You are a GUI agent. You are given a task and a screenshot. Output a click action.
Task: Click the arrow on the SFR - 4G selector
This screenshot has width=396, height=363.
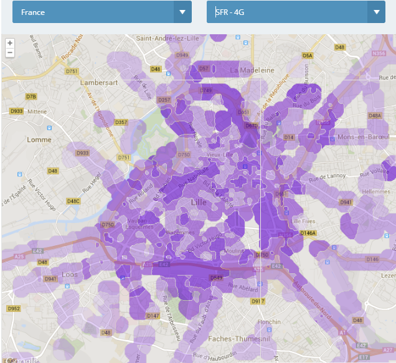tap(376, 12)
